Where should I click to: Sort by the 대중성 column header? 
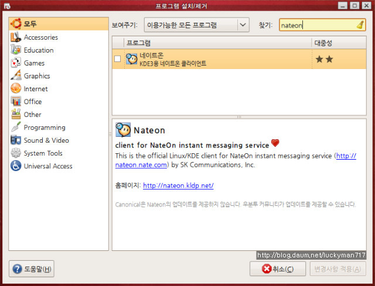(339, 43)
